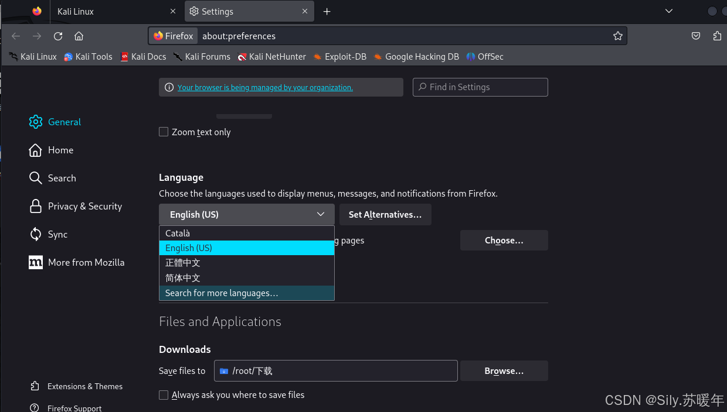Close the Settings tab
The image size is (727, 412).
click(305, 11)
